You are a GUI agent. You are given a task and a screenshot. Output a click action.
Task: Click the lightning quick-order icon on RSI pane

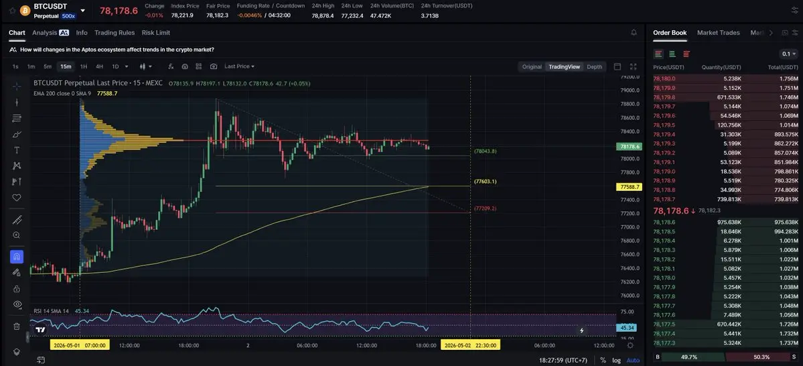582,330
